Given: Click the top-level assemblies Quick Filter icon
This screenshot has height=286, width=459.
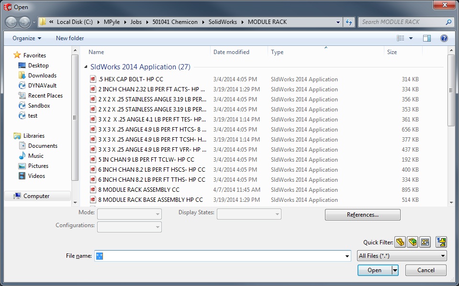Looking at the screenshot, I should [x=441, y=242].
